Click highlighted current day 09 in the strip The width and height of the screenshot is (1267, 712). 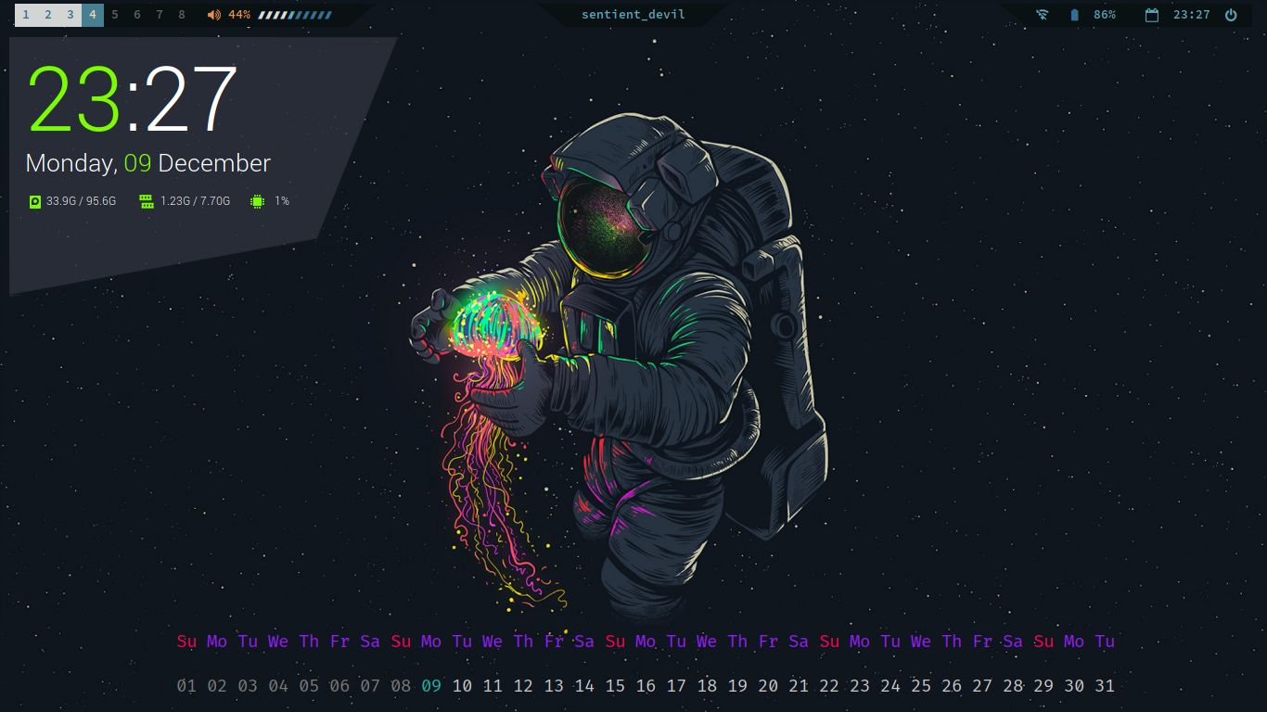431,686
